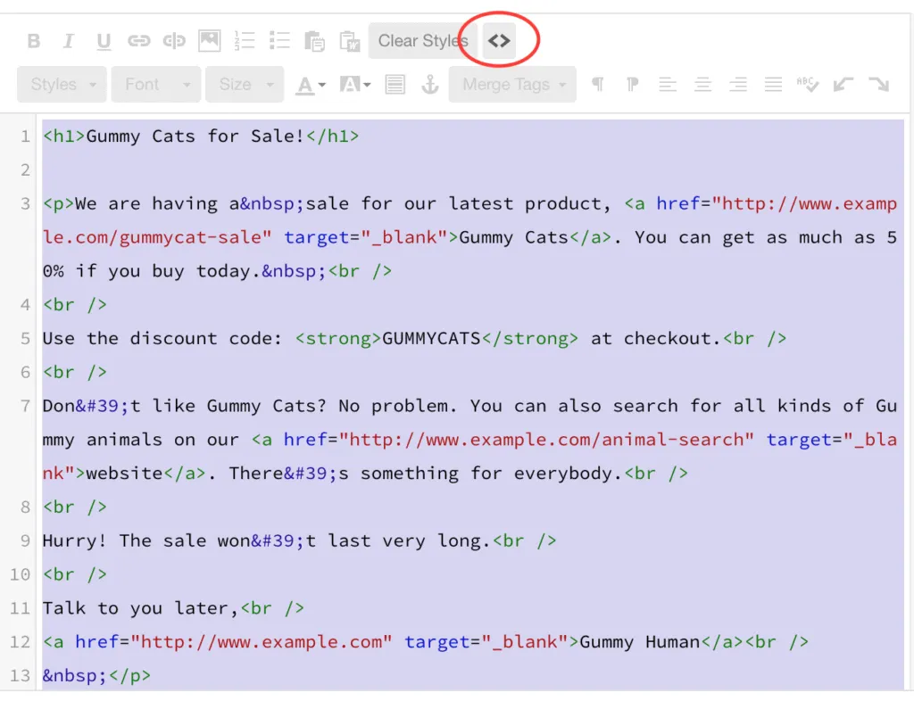Click line 5 in the code editor
Viewport: 914px width, 701px height.
(268, 338)
